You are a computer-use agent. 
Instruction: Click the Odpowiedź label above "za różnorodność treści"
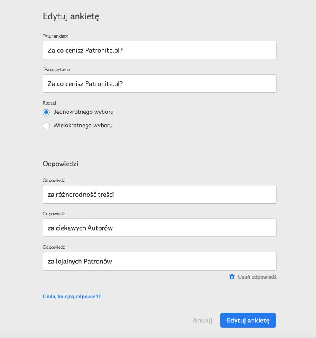tap(54, 180)
